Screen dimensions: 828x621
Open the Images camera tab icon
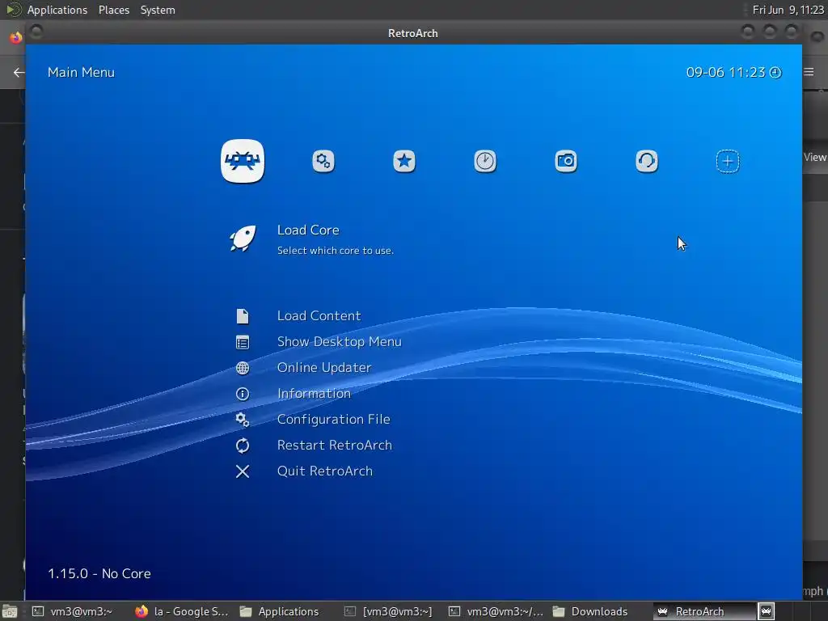click(x=565, y=161)
